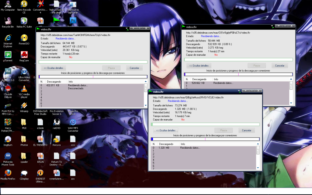Image resolution: width=312 pixels, height=195 pixels.
Task: Select the e3ede text file
Action: click(x=40, y=124)
